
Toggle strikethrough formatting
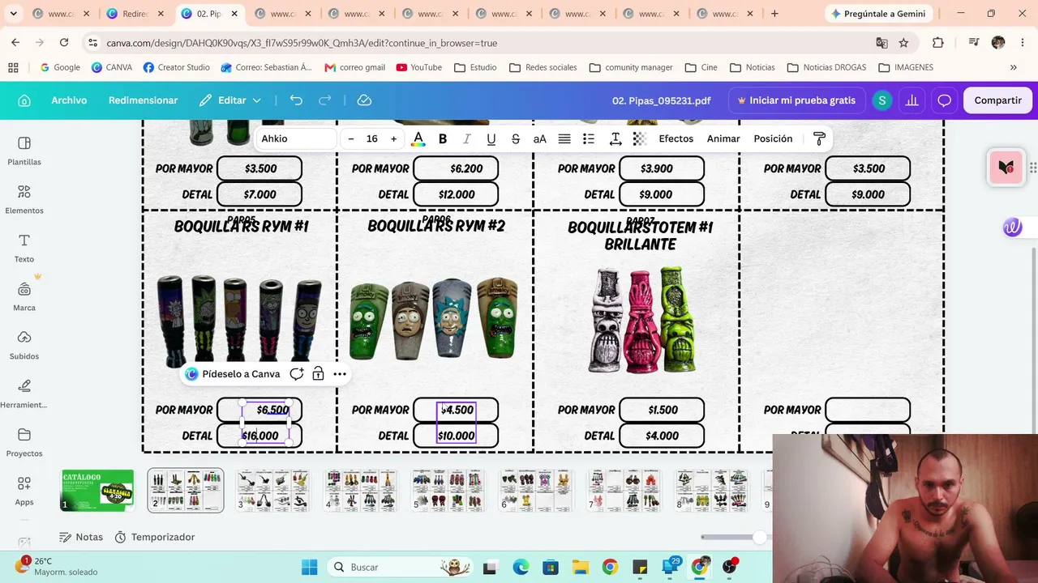click(515, 138)
